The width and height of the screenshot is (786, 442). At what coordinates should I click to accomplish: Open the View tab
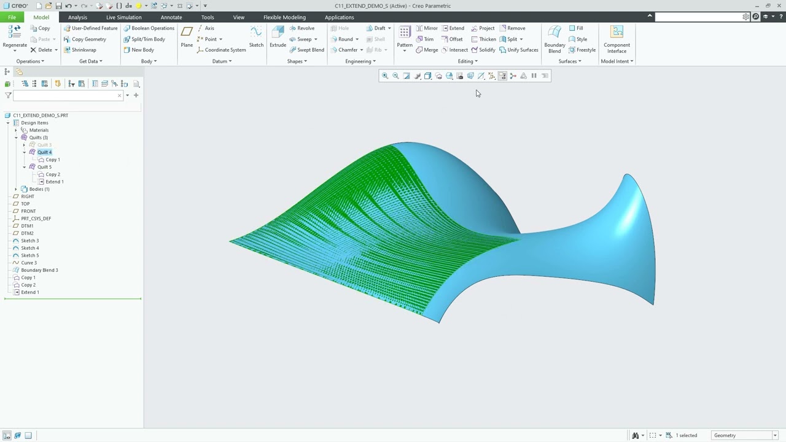[x=238, y=17]
